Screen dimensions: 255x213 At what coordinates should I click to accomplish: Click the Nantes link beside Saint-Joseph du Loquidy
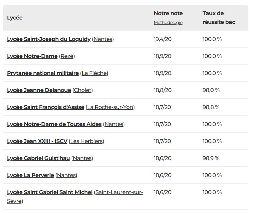coord(103,39)
